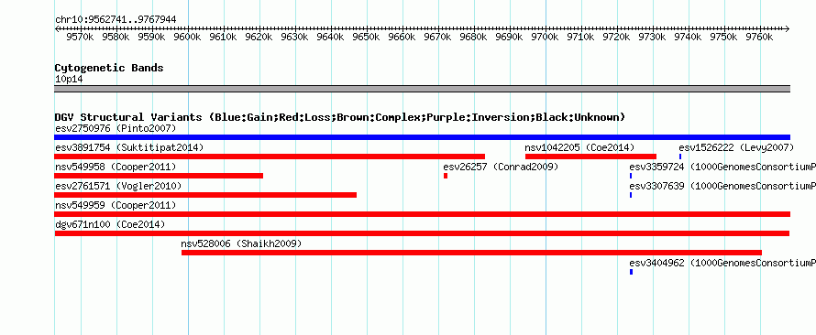Open the esv3404962 variant label
The image size is (816, 335).
click(x=722, y=263)
